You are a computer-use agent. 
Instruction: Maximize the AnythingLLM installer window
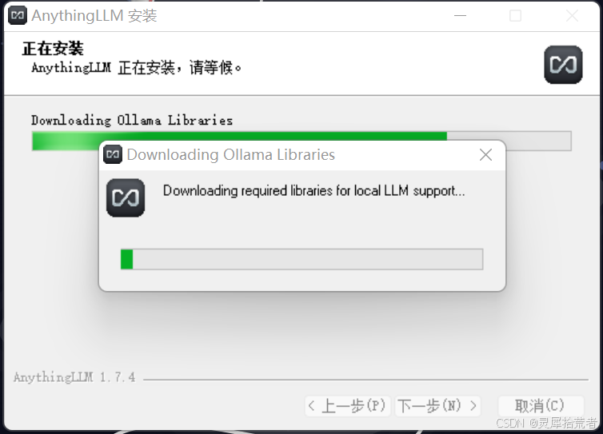tap(515, 16)
